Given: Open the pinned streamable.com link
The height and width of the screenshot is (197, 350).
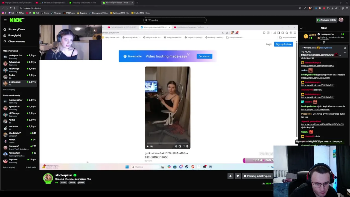Looking at the screenshot, I should click(317, 55).
